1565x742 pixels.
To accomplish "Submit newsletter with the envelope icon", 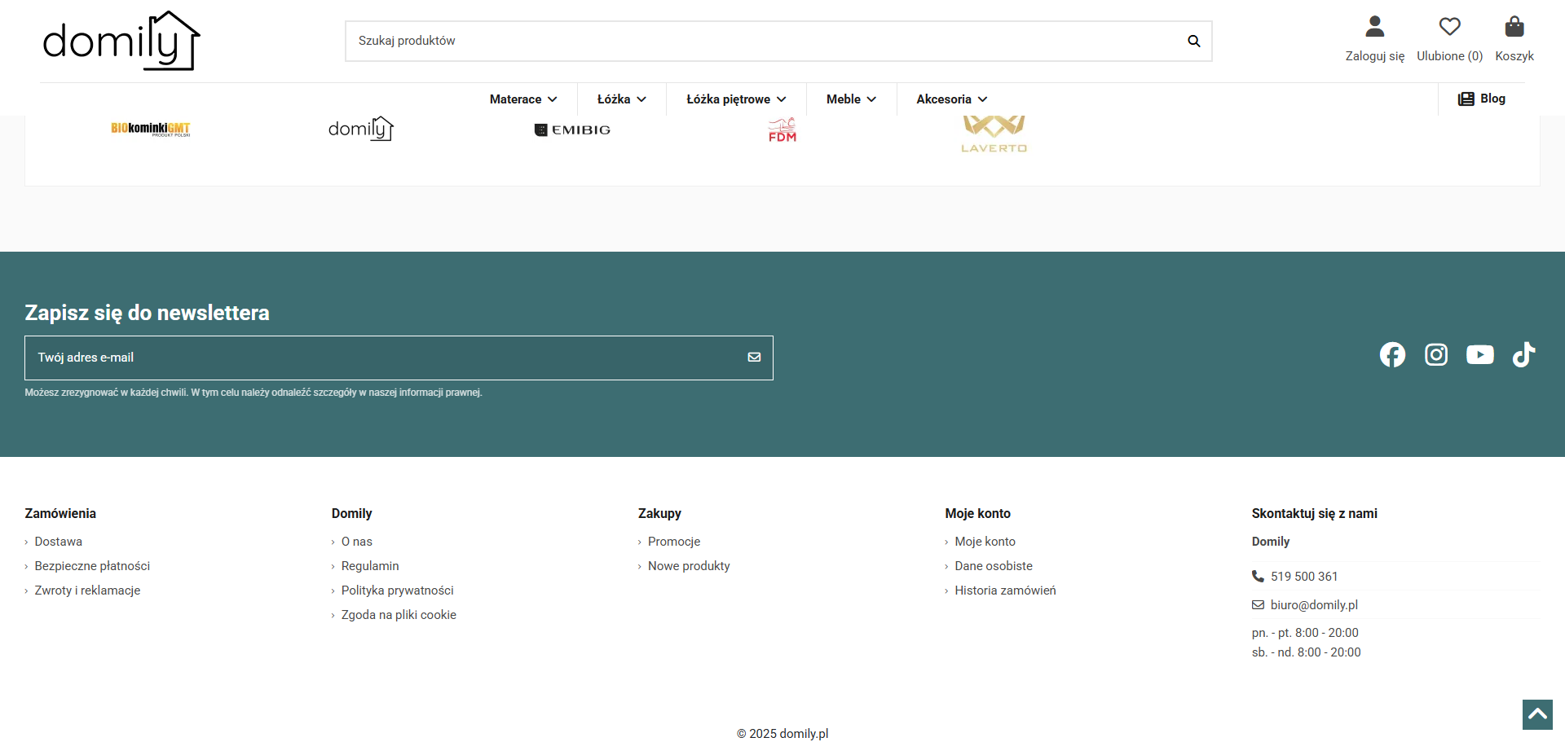I will point(754,357).
